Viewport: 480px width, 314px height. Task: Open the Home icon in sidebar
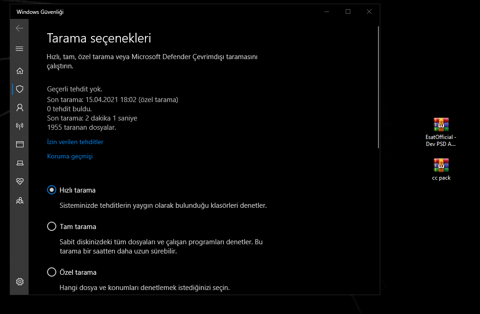click(19, 71)
